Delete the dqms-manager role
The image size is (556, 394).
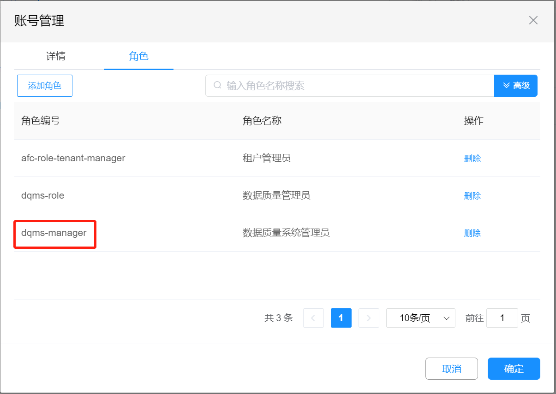(472, 233)
